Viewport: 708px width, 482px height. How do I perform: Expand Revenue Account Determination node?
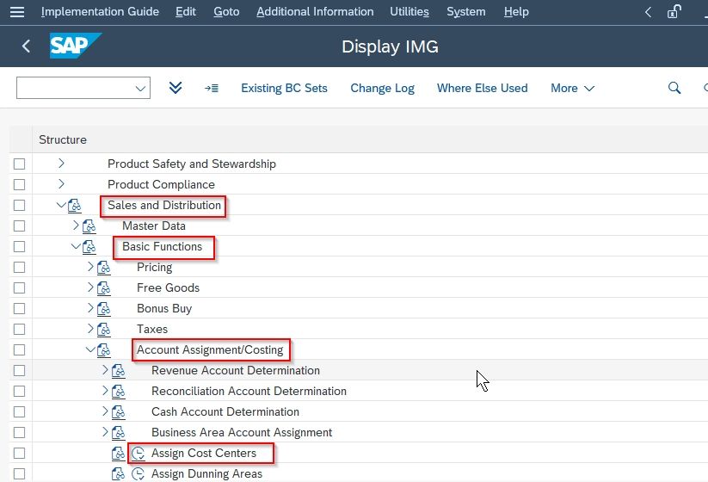[105, 370]
